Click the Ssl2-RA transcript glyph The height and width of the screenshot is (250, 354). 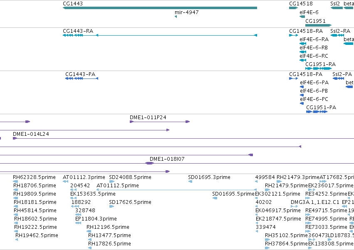337,35
